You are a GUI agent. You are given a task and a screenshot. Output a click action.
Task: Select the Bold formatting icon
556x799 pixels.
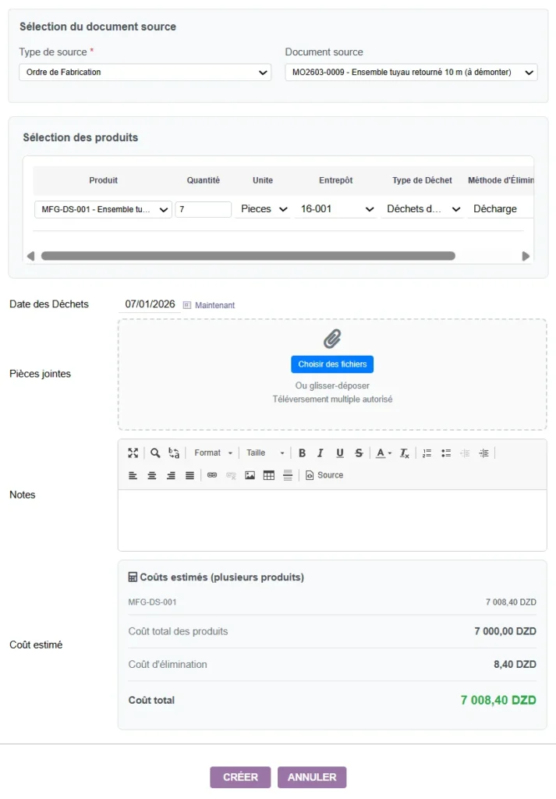[x=302, y=453]
